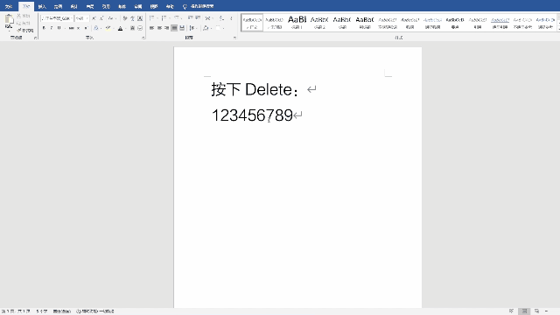Apply character shading icon
The height and width of the screenshot is (315, 560).
click(132, 28)
